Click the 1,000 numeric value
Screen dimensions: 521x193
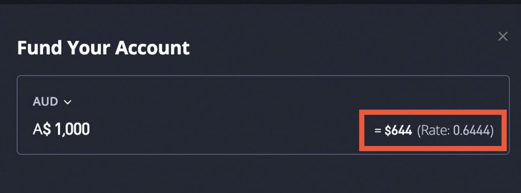point(72,130)
